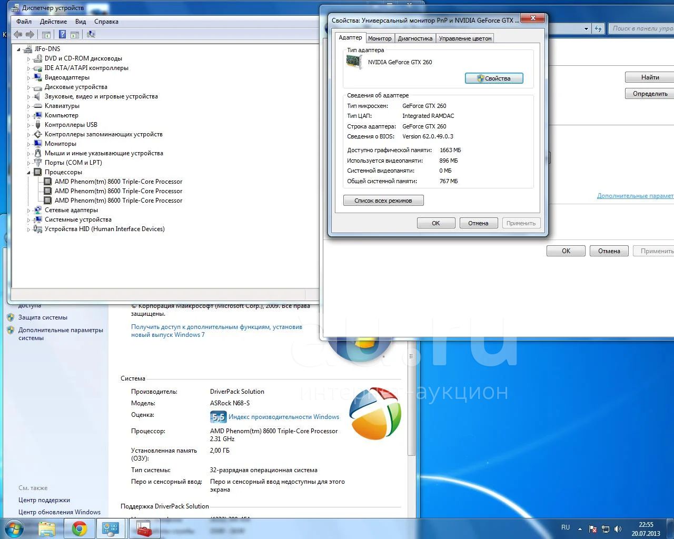Click the Найти button
The image size is (674, 539).
(650, 77)
